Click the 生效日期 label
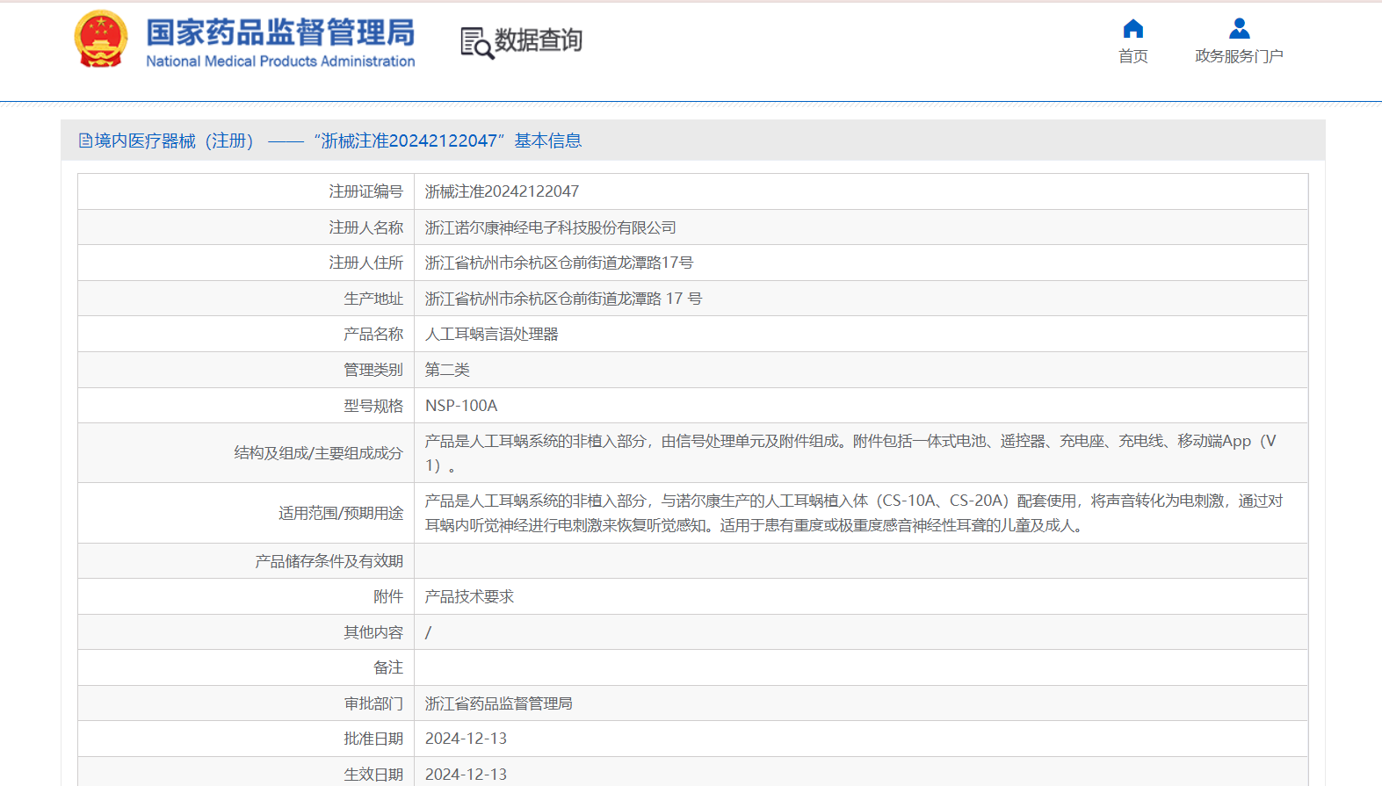Screen dimensions: 1382x786 tap(373, 775)
